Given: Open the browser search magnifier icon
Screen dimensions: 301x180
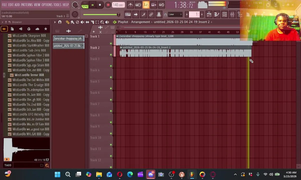Looking at the screenshot, I should coord(47,165).
